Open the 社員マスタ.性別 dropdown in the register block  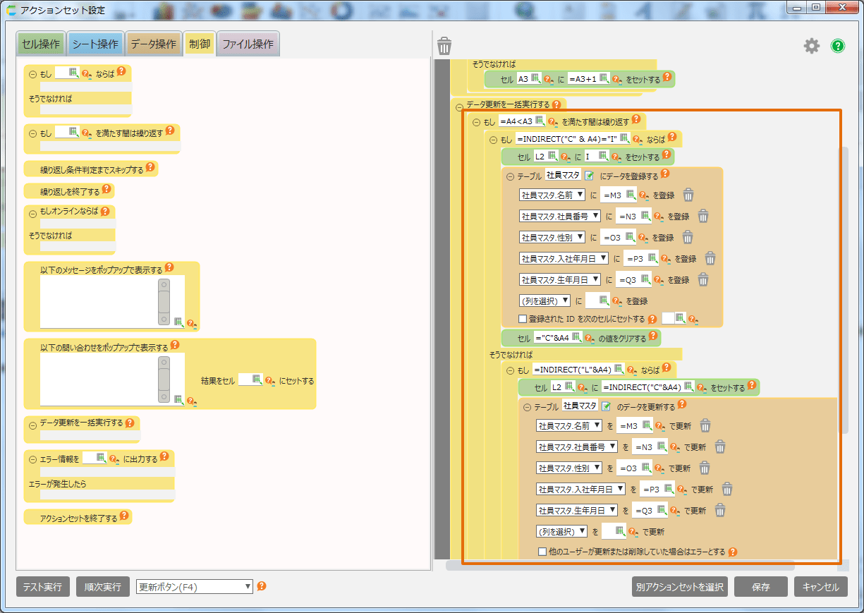552,238
